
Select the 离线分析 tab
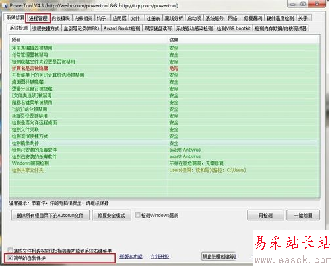coord(174,18)
